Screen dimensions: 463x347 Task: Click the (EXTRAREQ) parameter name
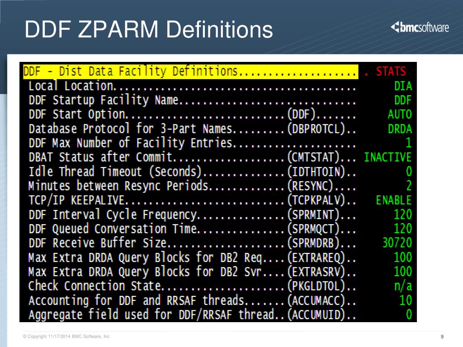[316, 257]
